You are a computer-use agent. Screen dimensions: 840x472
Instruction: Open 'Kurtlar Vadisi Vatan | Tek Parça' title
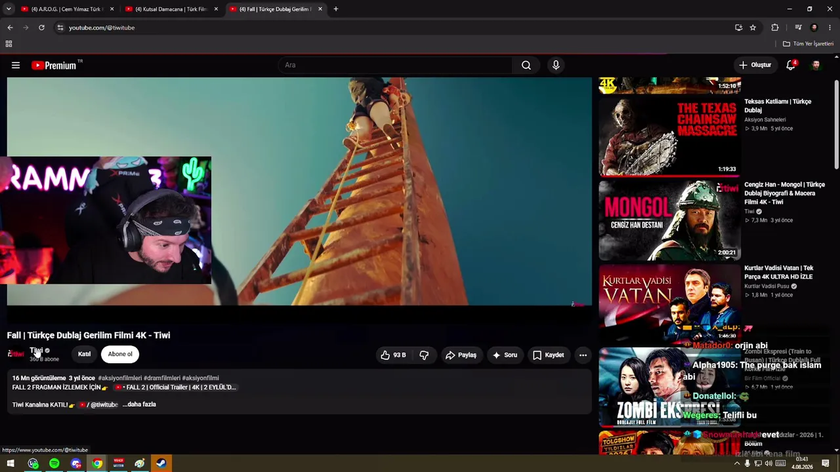[x=779, y=273]
